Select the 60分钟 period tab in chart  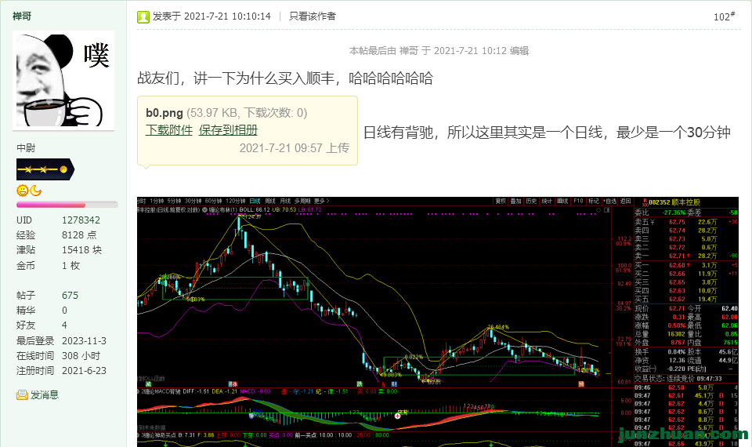[x=213, y=201]
